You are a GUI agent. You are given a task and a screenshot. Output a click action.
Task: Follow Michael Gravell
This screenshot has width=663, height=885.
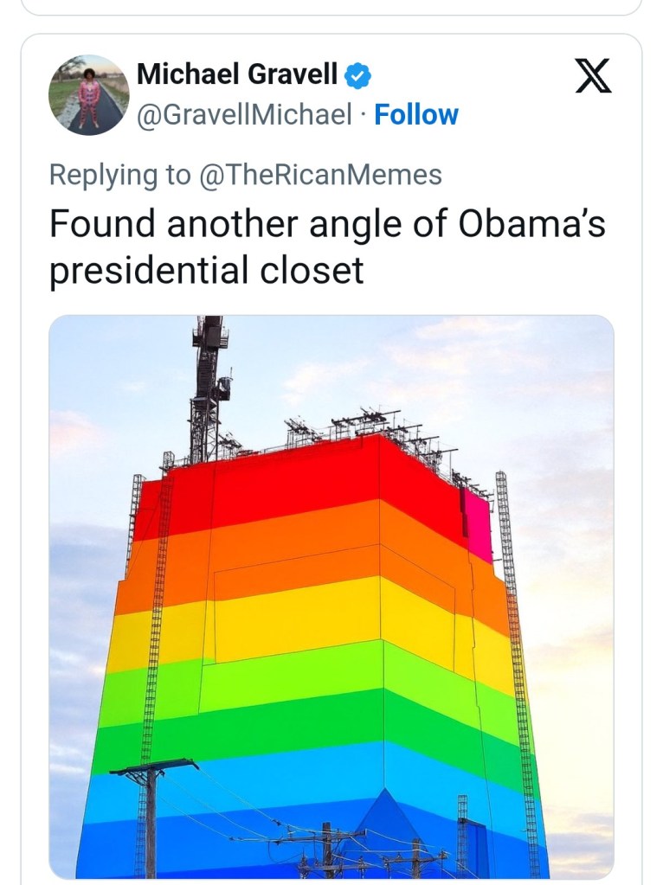click(415, 114)
